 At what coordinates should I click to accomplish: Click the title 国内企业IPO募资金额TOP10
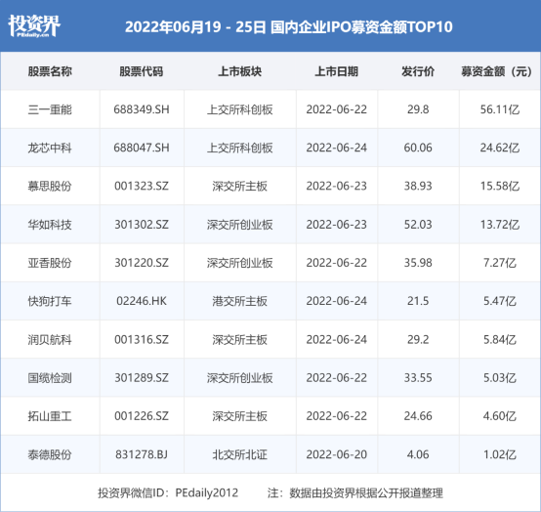click(361, 27)
